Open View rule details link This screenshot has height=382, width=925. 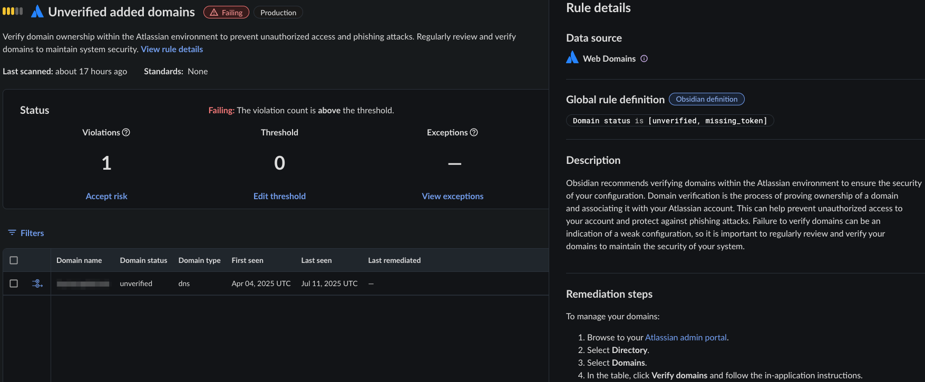[x=172, y=49]
